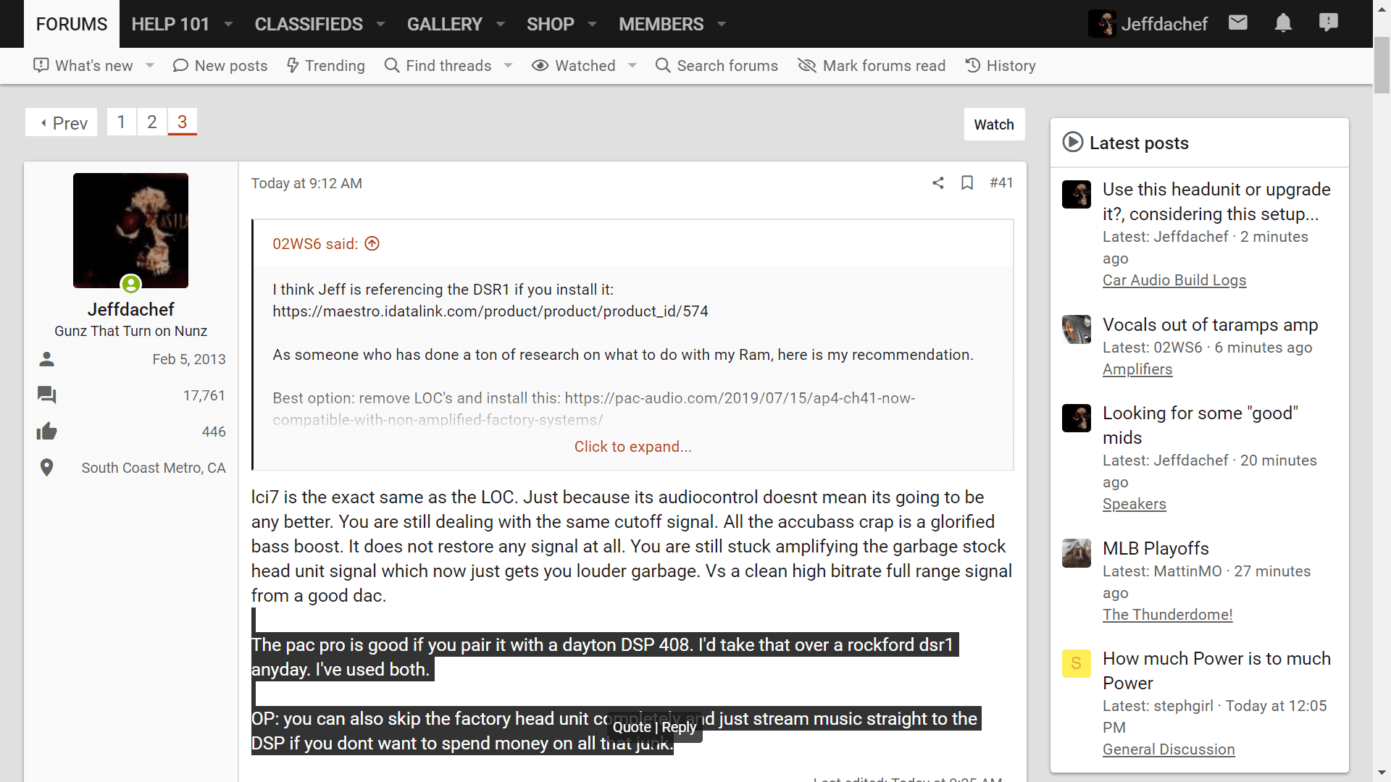This screenshot has width=1391, height=782.
Task: Open the reports speech bubble icon
Action: coord(1329,23)
